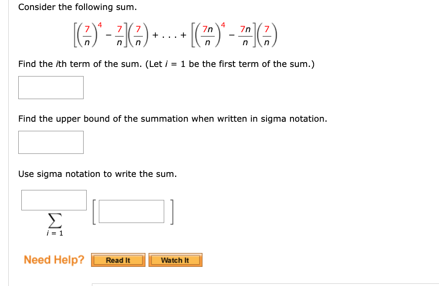Click the right bracket beside the summand box
The height and width of the screenshot is (286, 439).
171,212
